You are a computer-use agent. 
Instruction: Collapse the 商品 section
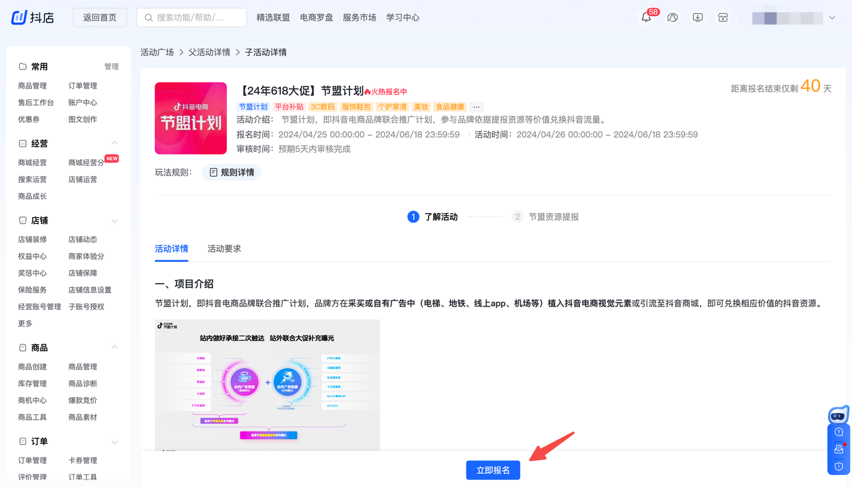(114, 348)
